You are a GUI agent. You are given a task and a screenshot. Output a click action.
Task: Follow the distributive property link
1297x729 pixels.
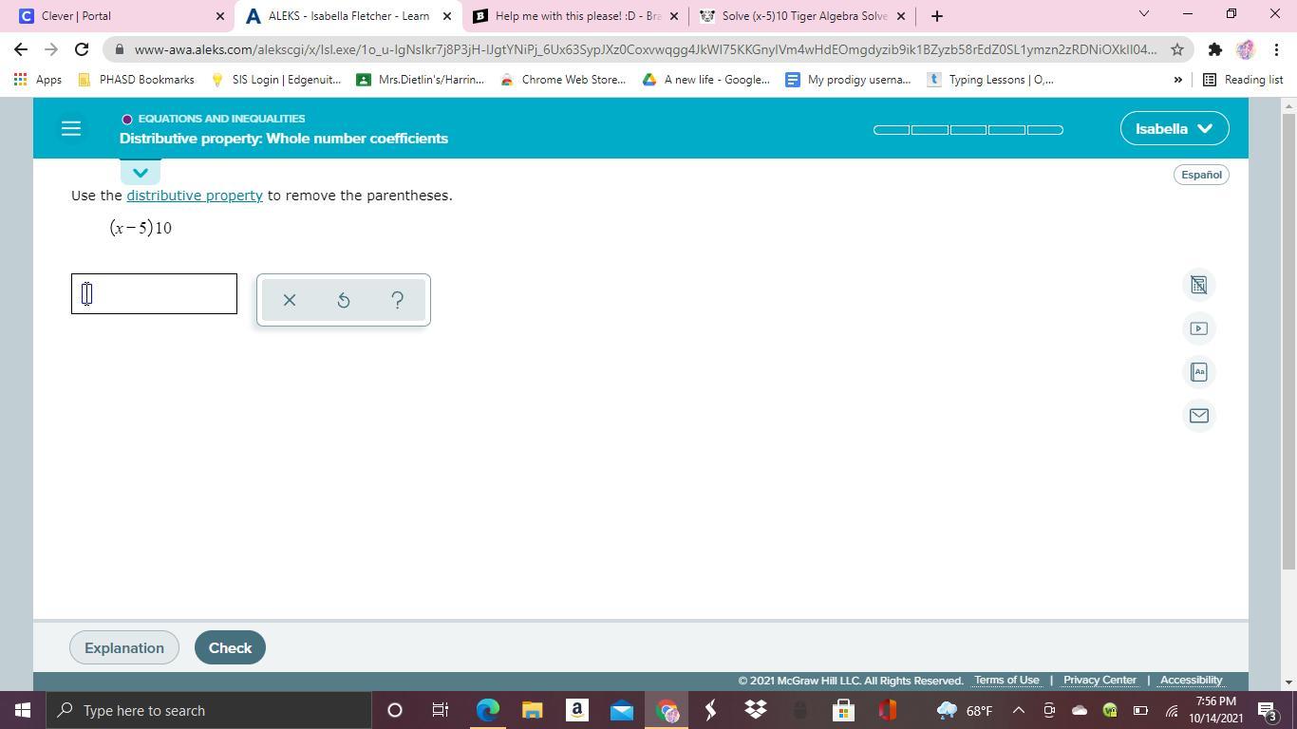point(195,196)
